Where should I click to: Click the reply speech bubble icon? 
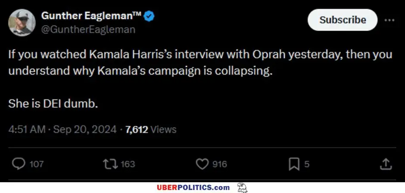pos(19,164)
